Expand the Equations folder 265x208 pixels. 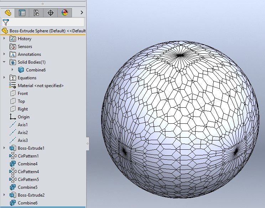pyautogui.click(x=4, y=78)
